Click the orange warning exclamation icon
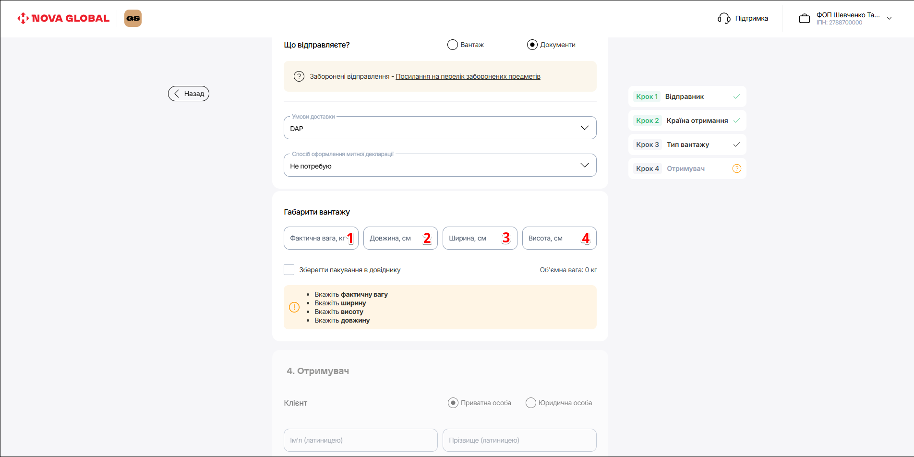 [x=294, y=307]
